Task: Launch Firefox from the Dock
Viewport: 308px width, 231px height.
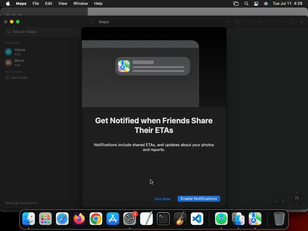Action: pyautogui.click(x=79, y=219)
